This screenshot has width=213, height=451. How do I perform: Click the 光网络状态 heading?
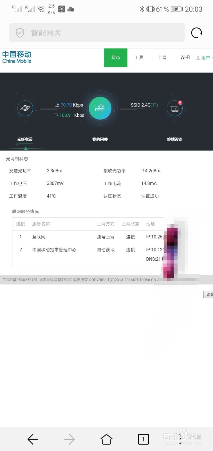coord(17,159)
